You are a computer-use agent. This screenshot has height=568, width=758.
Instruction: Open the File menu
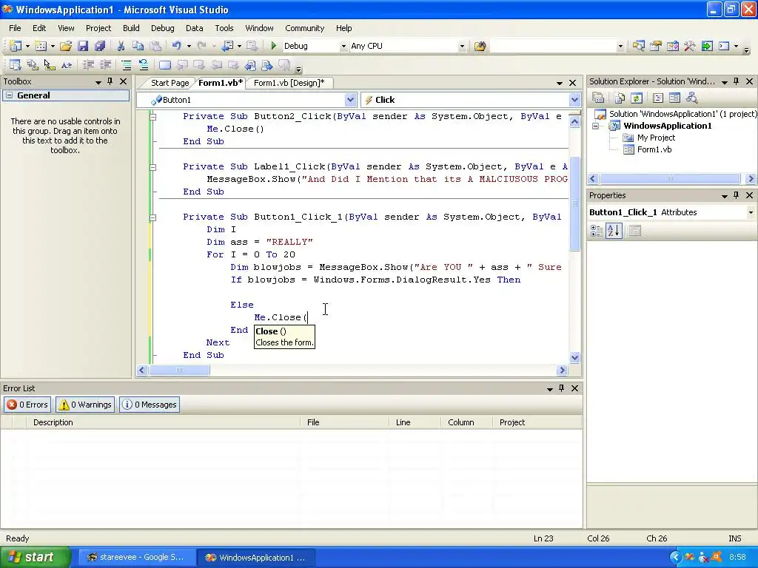pyautogui.click(x=15, y=28)
